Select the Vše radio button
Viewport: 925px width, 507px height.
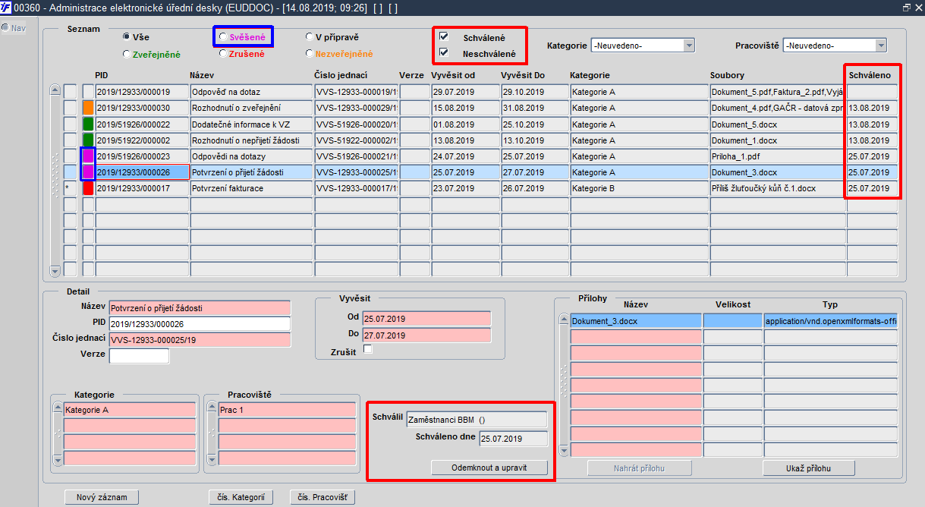[x=126, y=36]
